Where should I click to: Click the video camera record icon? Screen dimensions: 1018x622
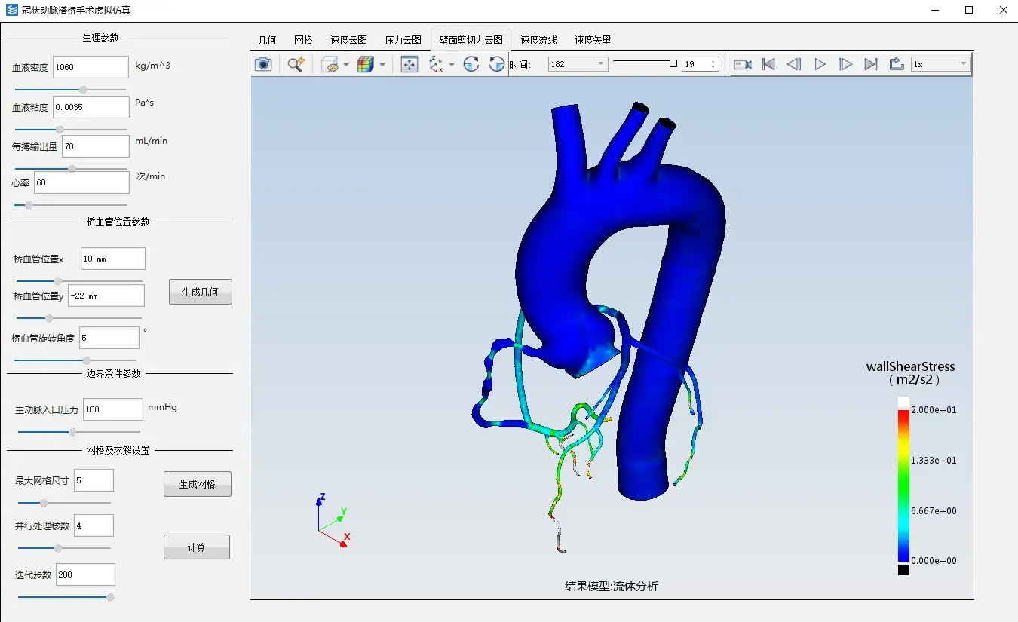pyautogui.click(x=743, y=65)
